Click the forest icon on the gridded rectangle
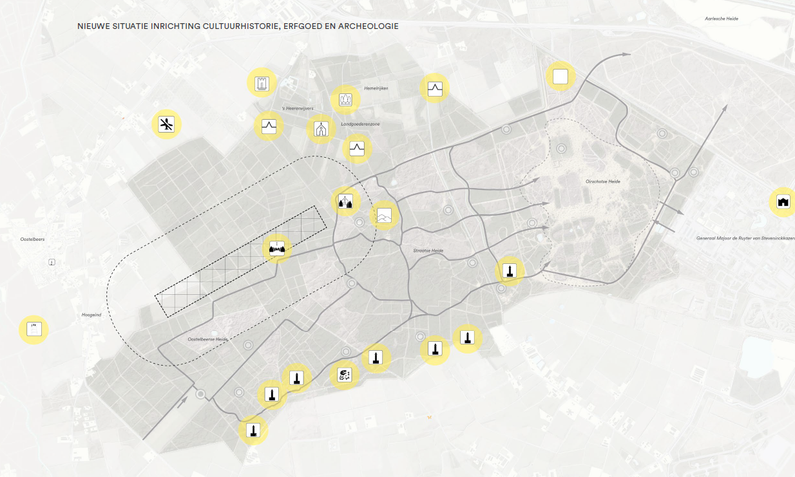 (x=277, y=248)
